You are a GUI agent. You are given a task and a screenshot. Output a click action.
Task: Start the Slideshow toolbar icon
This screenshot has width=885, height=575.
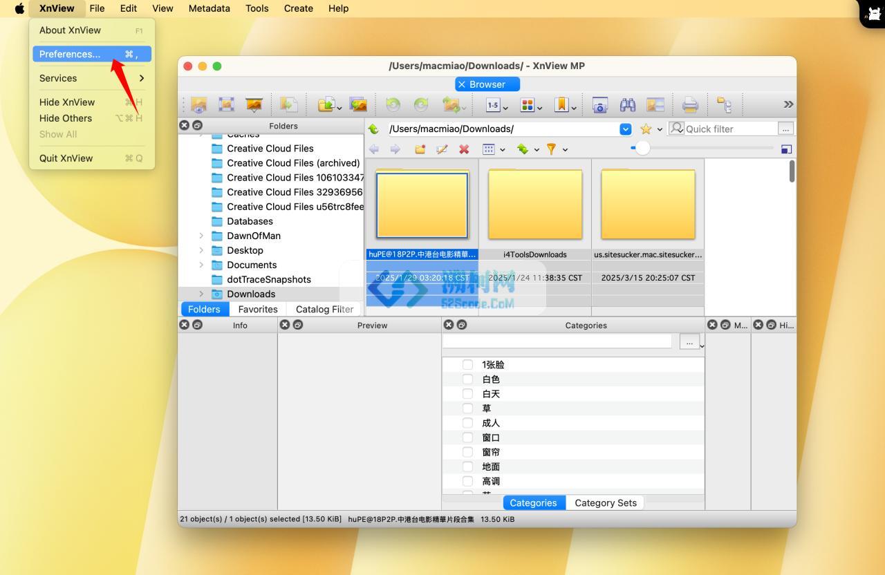pyautogui.click(x=254, y=104)
